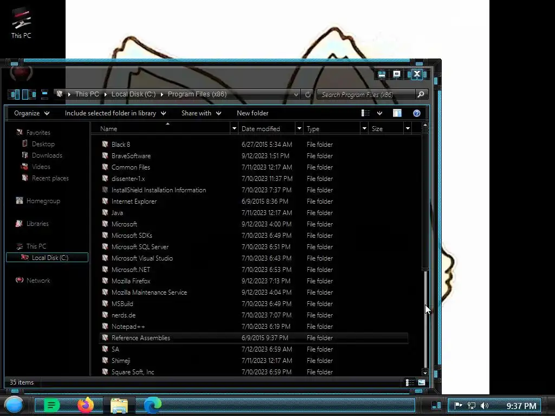
Task: Click the Homegroup icon in navigation pane
Action: pos(20,200)
